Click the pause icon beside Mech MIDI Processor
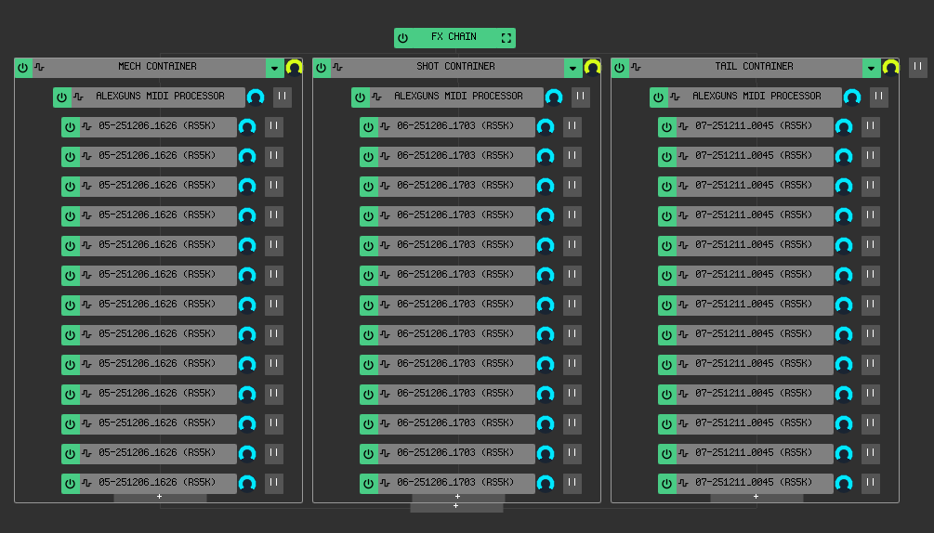Image resolution: width=934 pixels, height=533 pixels. point(283,97)
